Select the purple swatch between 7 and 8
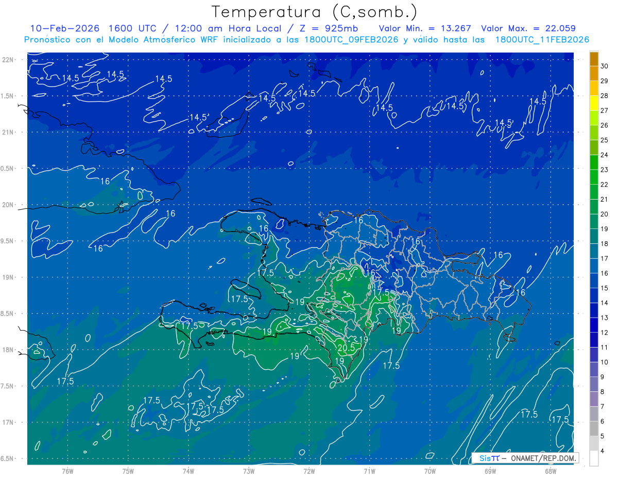Image resolution: width=618 pixels, height=478 pixels. [x=594, y=399]
